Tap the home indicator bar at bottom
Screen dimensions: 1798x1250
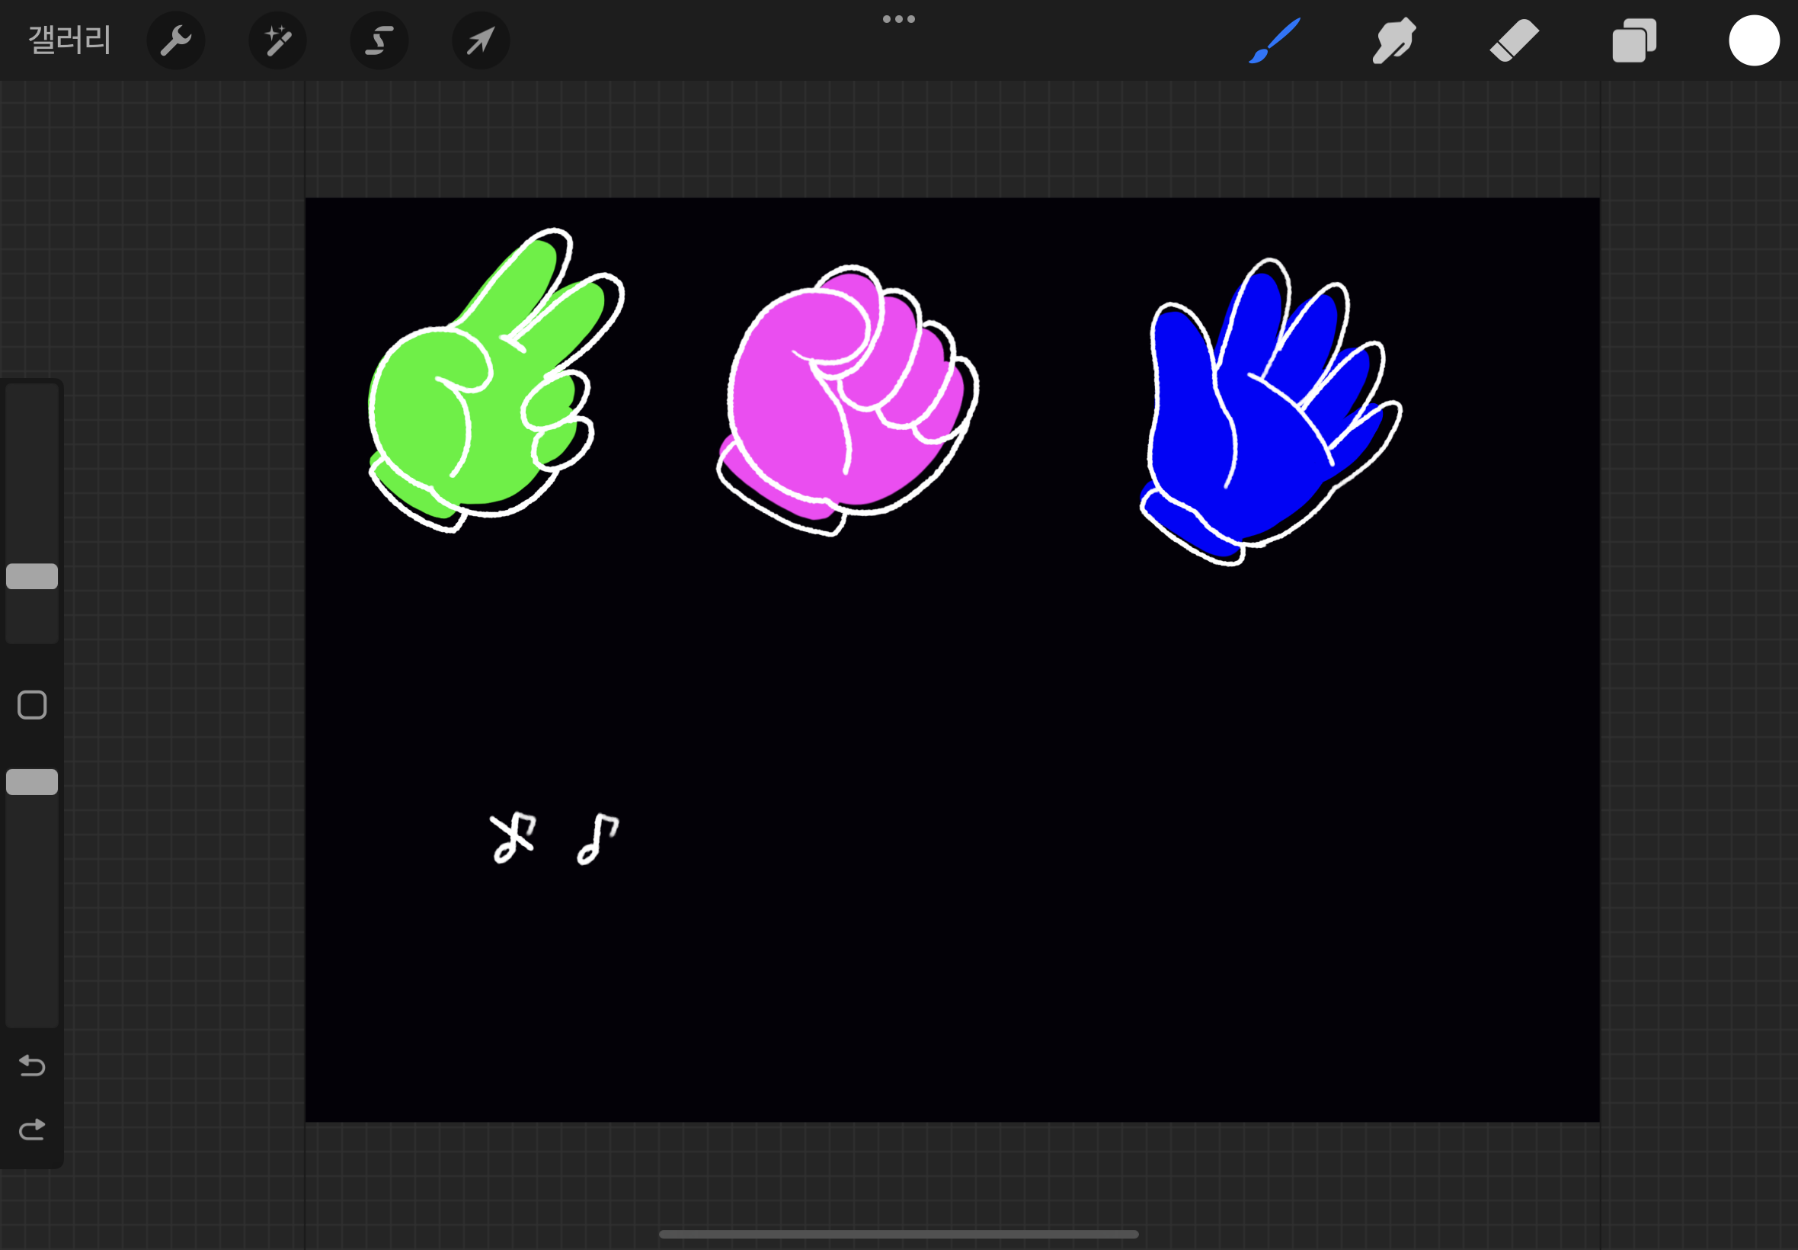[898, 1234]
